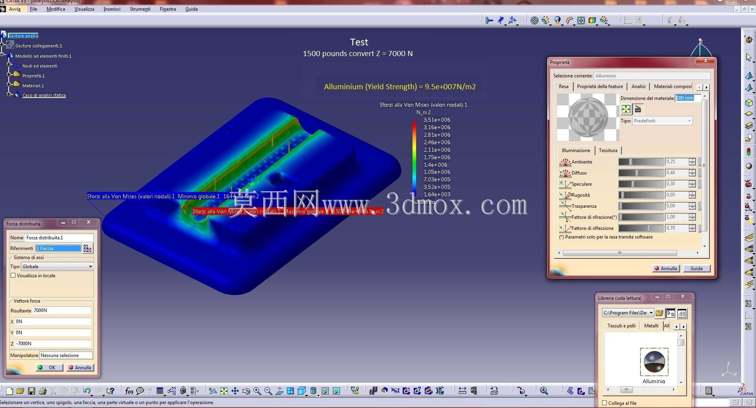
Task: Click the Speculare value stepper
Action: 692,184
